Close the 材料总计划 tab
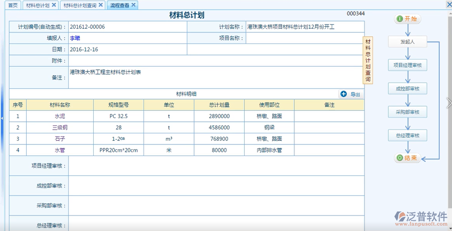Viewport: 452px width, 231px height. (54, 5)
